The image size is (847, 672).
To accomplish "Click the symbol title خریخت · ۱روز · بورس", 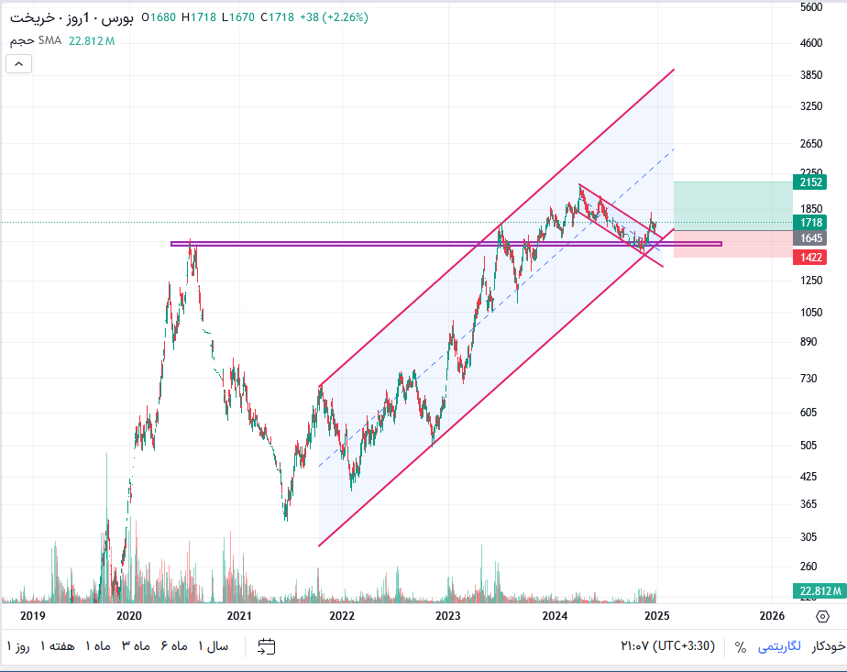I will [71, 17].
